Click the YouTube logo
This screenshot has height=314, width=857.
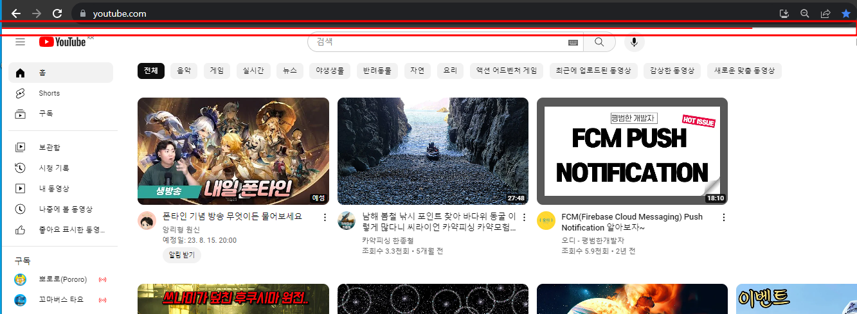(62, 42)
